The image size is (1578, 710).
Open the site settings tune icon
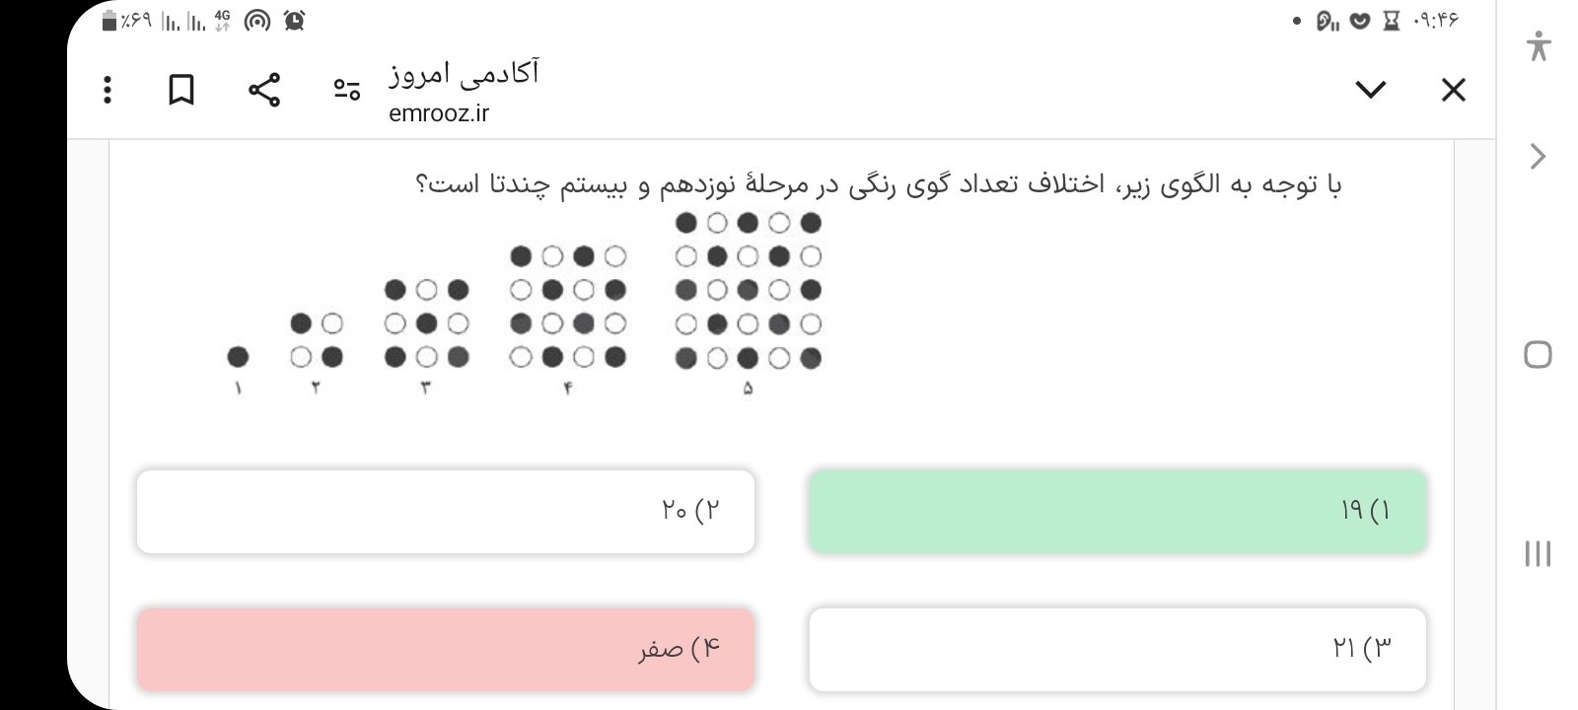point(346,90)
